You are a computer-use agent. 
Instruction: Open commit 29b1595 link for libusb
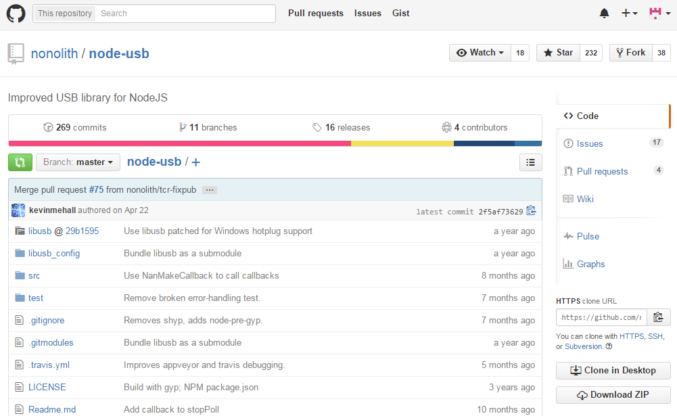tap(82, 231)
